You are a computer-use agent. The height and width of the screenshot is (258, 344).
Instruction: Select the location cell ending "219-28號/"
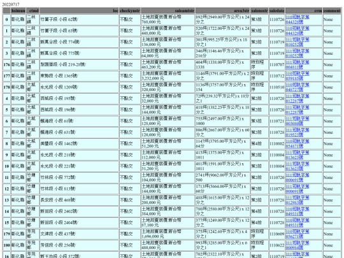[x=79, y=65]
